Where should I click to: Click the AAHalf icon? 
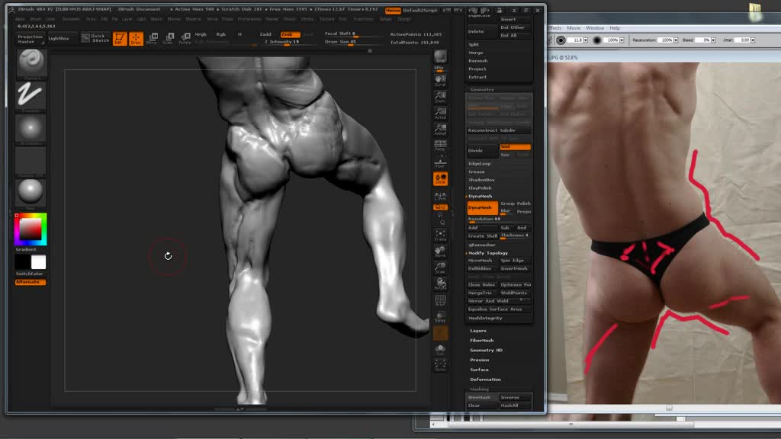440,130
